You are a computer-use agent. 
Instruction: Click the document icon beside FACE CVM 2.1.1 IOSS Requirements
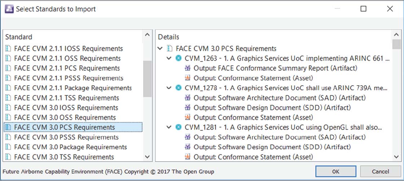pyautogui.click(x=8, y=49)
